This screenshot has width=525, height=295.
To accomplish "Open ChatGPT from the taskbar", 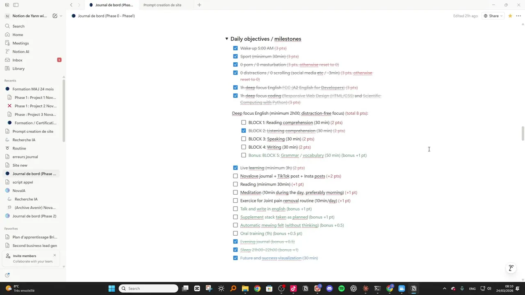I will tap(354, 288).
